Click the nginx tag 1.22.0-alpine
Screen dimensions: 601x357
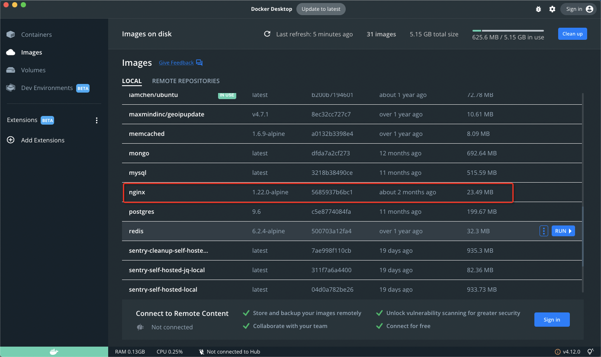[x=270, y=192]
